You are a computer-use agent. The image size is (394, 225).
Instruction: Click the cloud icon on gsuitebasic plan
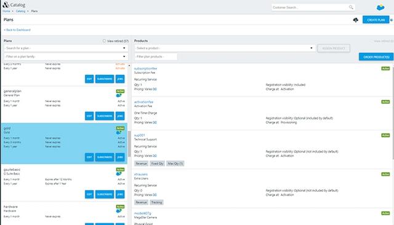[x=119, y=174]
